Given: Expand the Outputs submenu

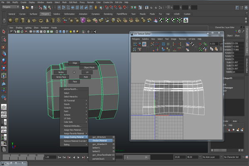Looking at the screenshot, I should pyautogui.click(x=74, y=108).
